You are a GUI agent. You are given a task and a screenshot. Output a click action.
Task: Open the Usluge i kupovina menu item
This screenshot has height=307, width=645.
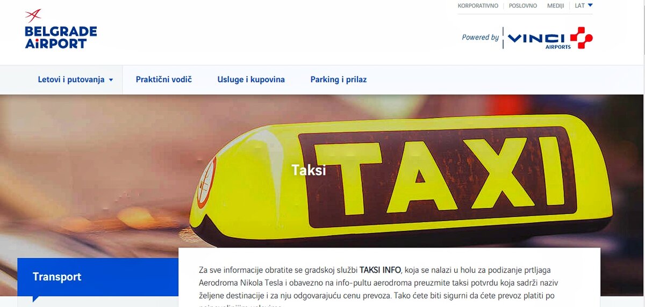pyautogui.click(x=251, y=79)
